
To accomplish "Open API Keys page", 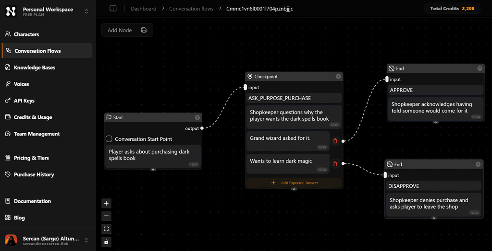I will pyautogui.click(x=47, y=101).
